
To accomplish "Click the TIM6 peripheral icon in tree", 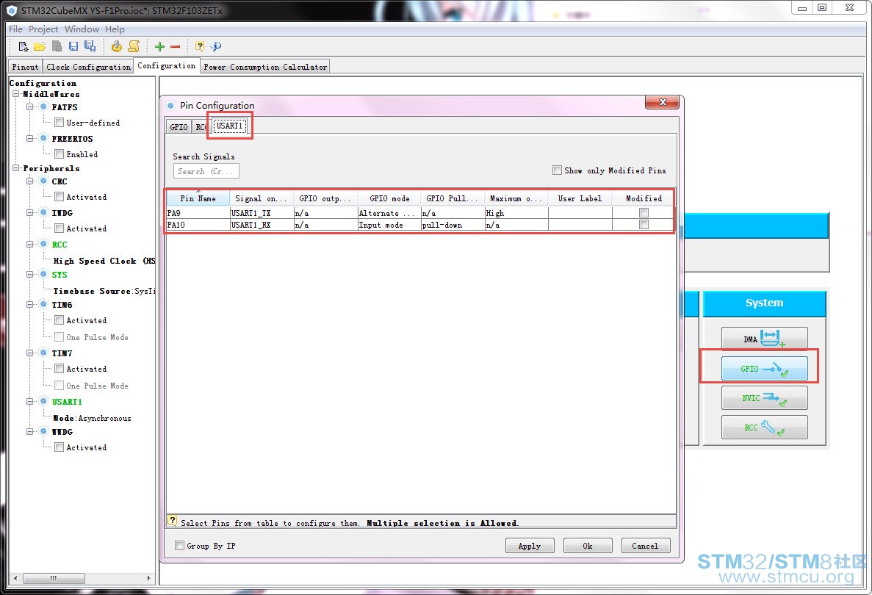I will pyautogui.click(x=43, y=305).
